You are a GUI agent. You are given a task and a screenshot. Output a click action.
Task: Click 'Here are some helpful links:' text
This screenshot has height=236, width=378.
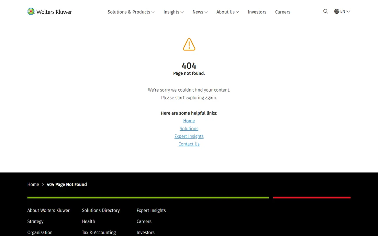(x=189, y=113)
